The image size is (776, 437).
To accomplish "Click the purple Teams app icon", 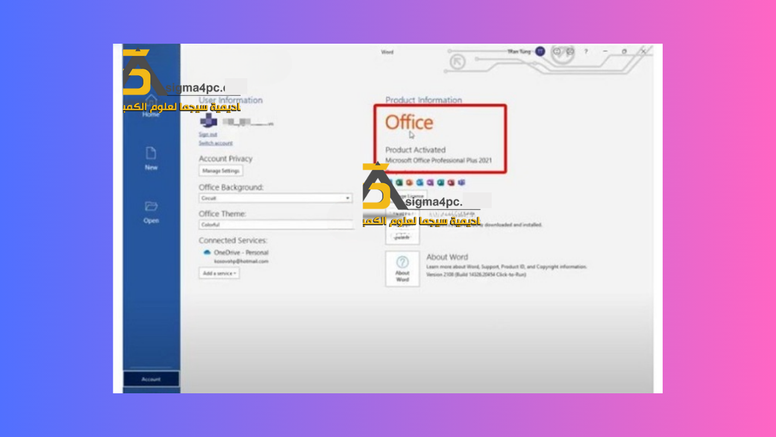I will coord(461,183).
